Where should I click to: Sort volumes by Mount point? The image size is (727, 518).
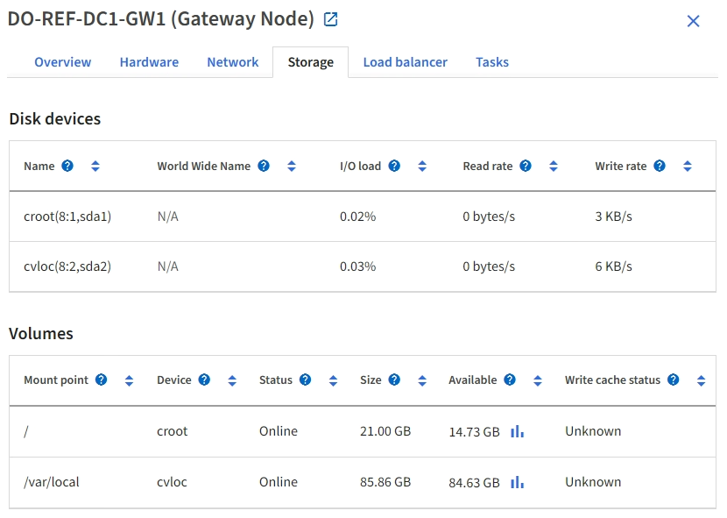129,380
